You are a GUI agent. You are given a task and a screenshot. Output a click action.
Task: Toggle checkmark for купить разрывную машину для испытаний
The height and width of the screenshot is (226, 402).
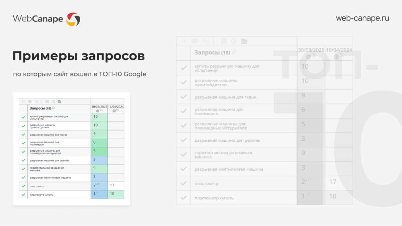point(23,117)
